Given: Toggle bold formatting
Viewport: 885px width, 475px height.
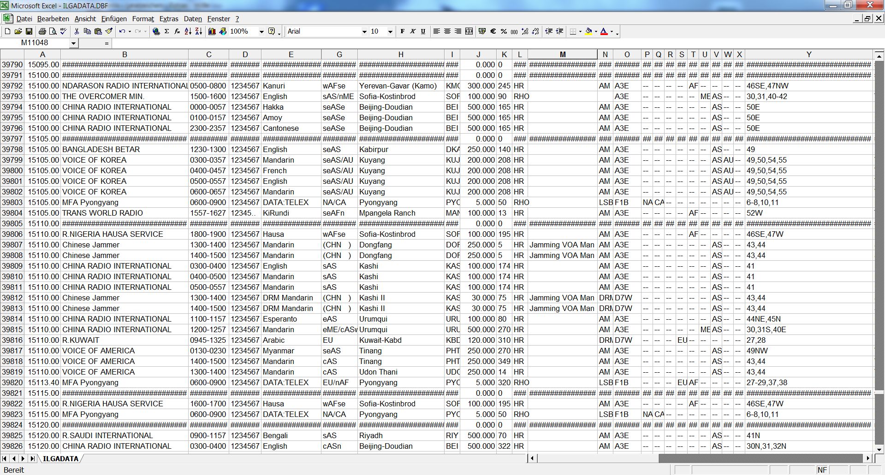Looking at the screenshot, I should point(402,31).
